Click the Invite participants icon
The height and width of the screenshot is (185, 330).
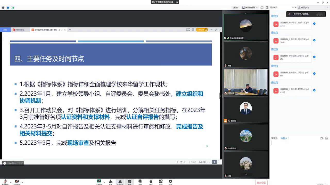[x=111, y=182]
